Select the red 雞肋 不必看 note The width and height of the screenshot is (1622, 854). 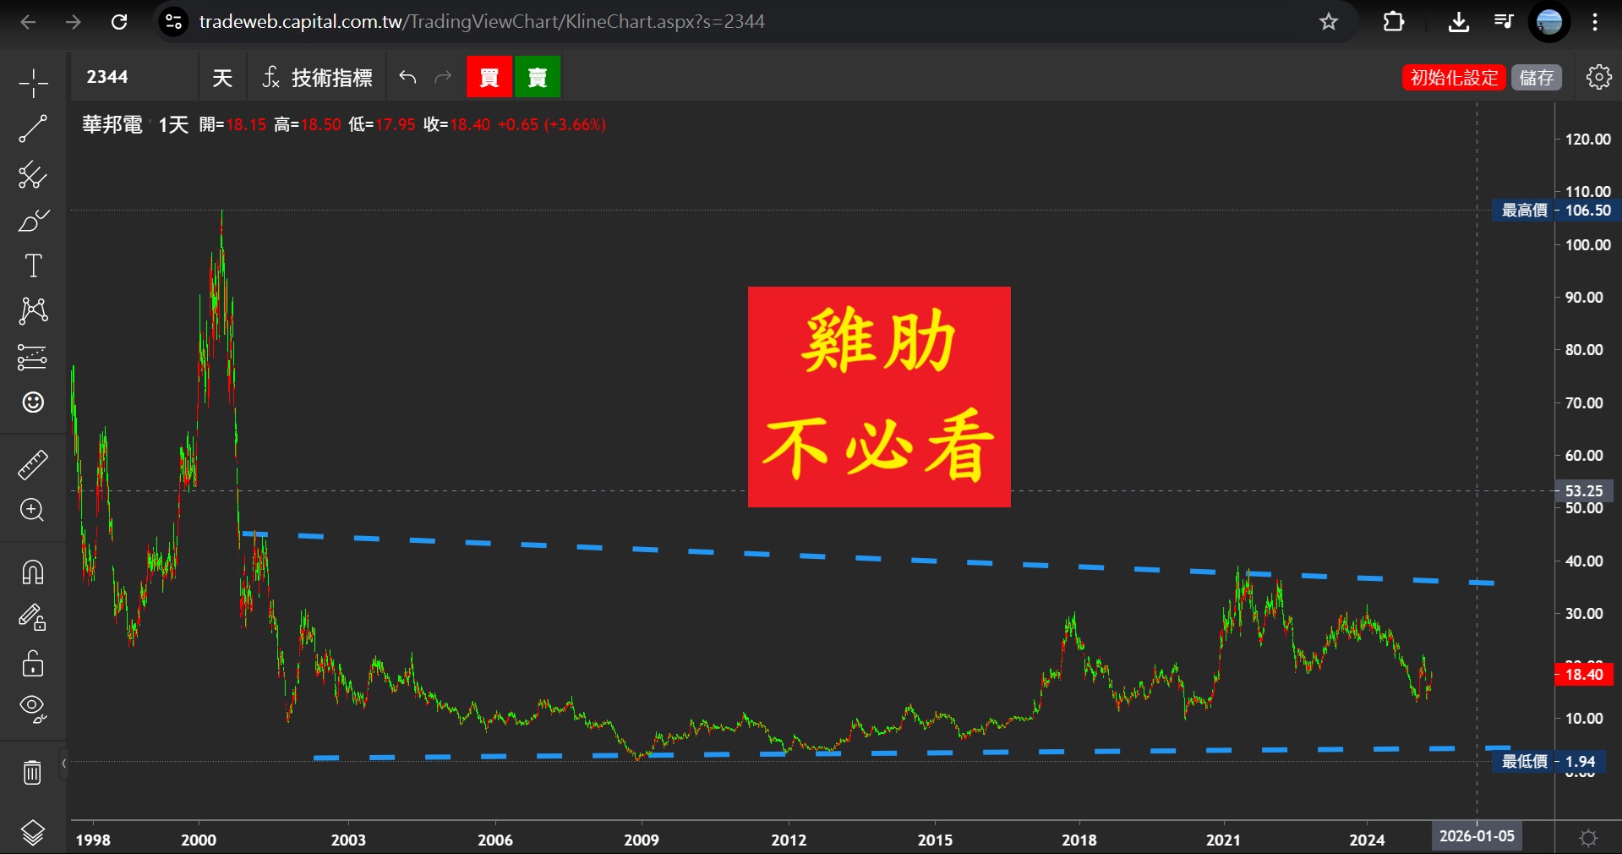click(879, 397)
